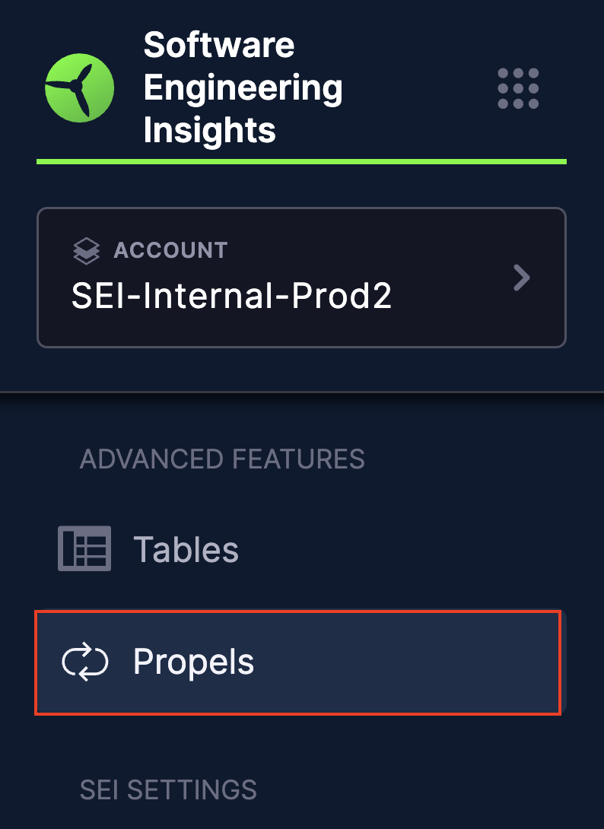
Task: Click the word Insights in the title
Action: click(x=209, y=131)
